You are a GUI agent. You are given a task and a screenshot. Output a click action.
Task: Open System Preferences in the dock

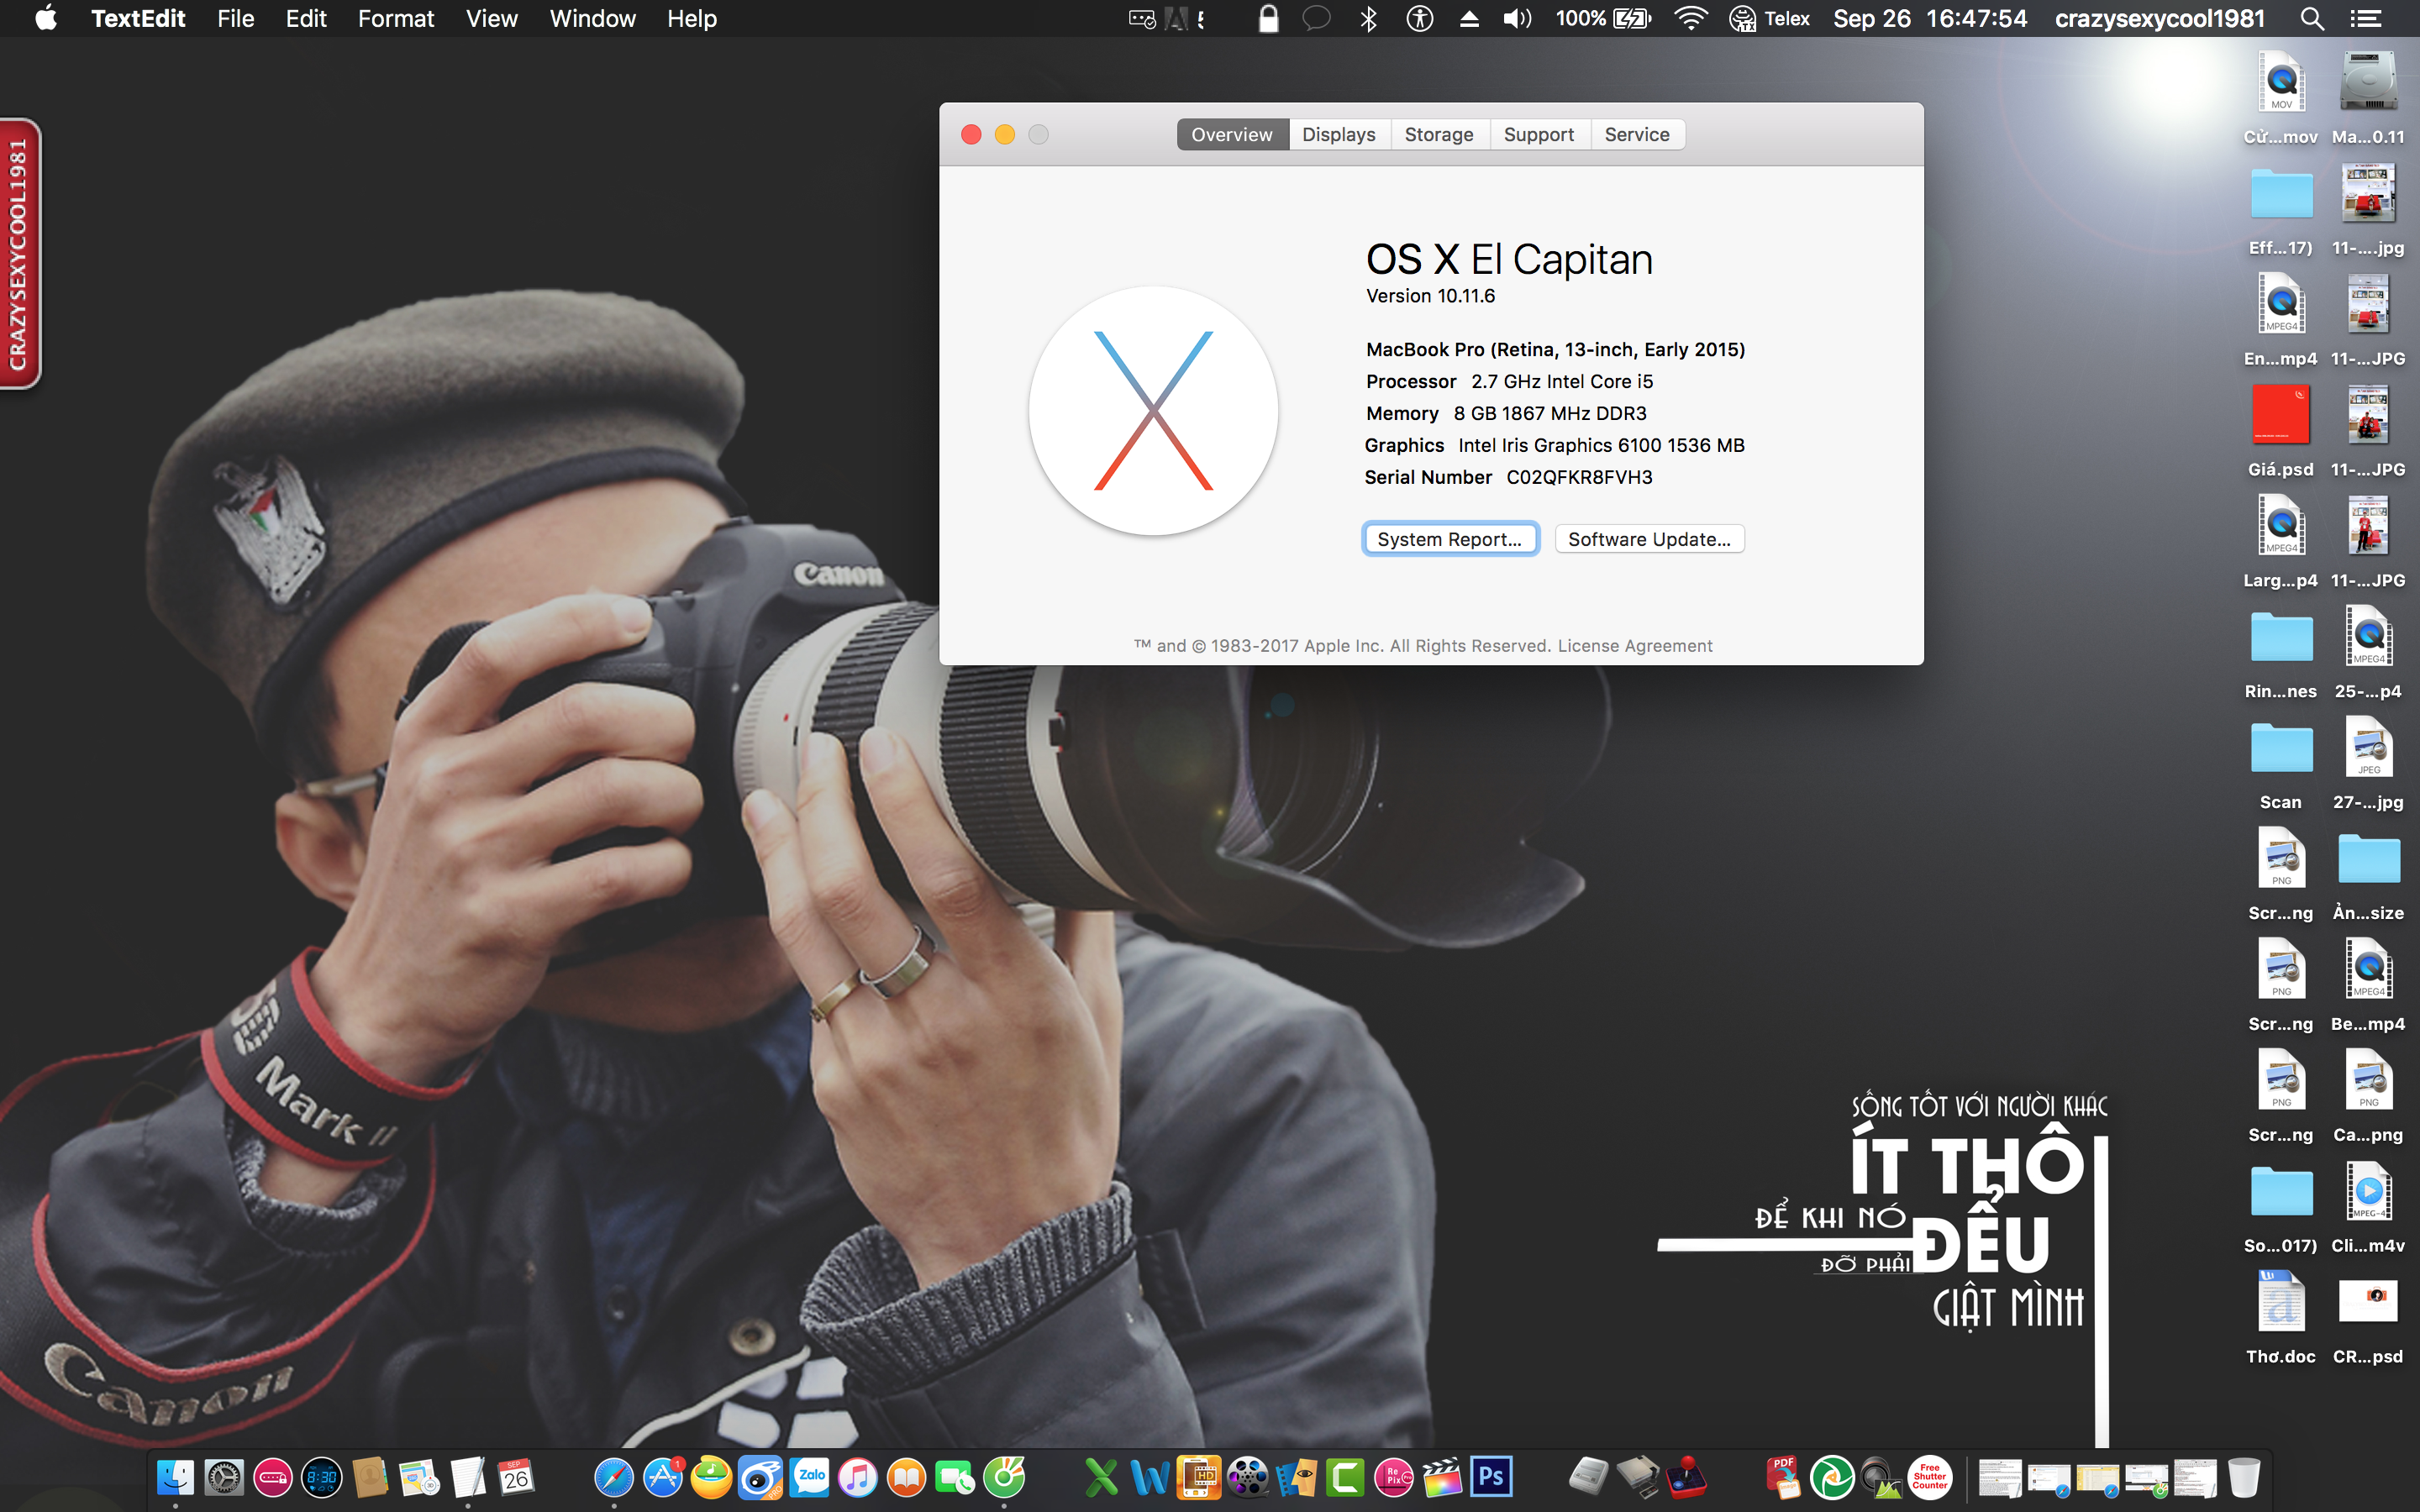[x=224, y=1476]
